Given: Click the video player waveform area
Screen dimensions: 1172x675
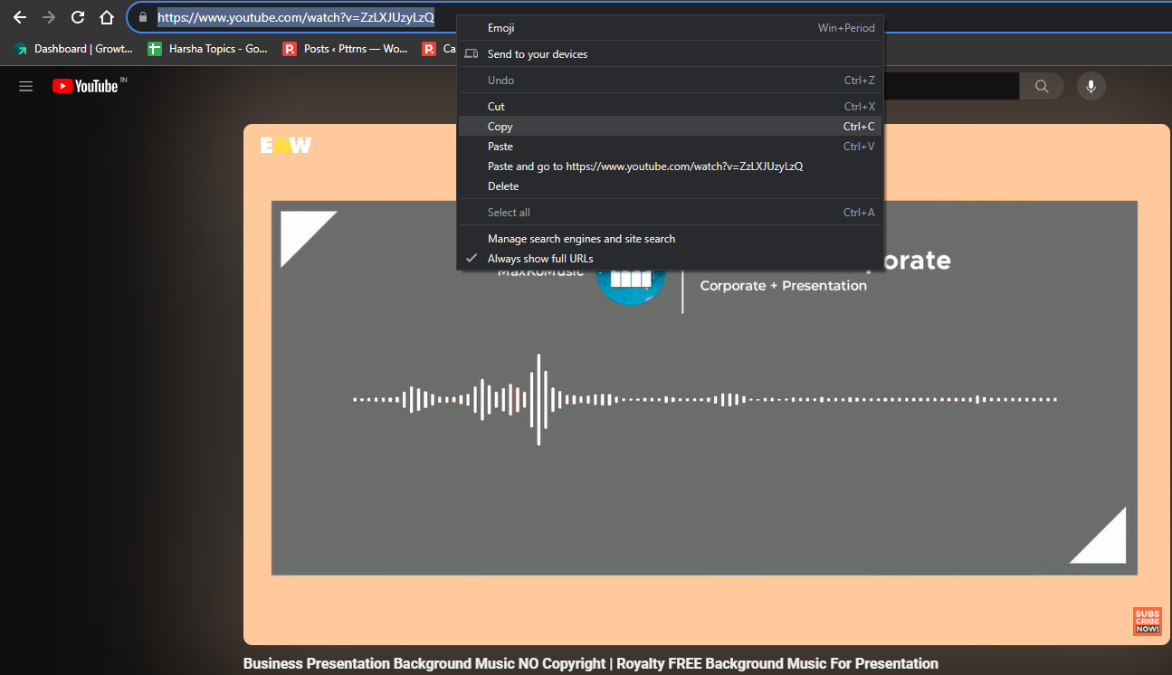Looking at the screenshot, I should [x=704, y=399].
